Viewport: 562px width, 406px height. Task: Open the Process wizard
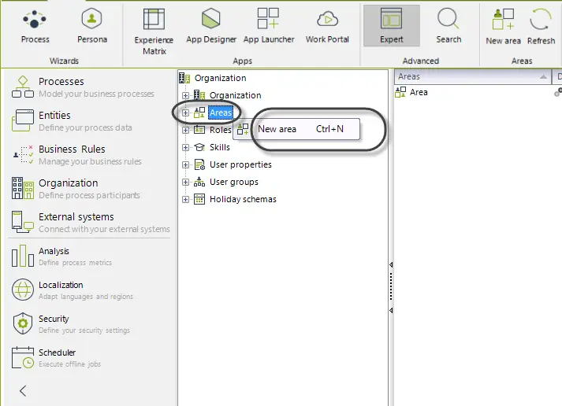(35, 27)
